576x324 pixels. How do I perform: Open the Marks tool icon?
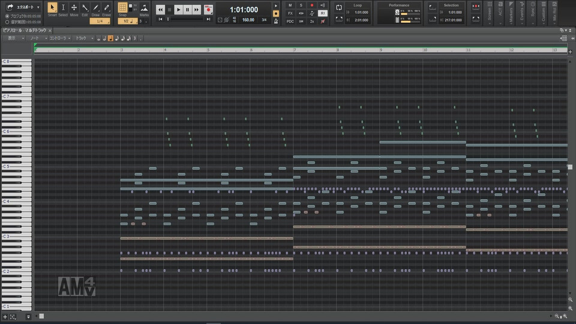(144, 8)
